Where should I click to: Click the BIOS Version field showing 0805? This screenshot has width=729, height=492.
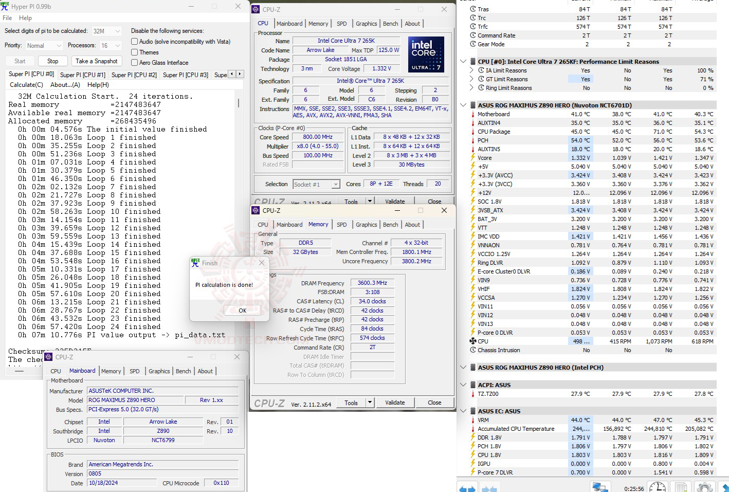point(163,473)
